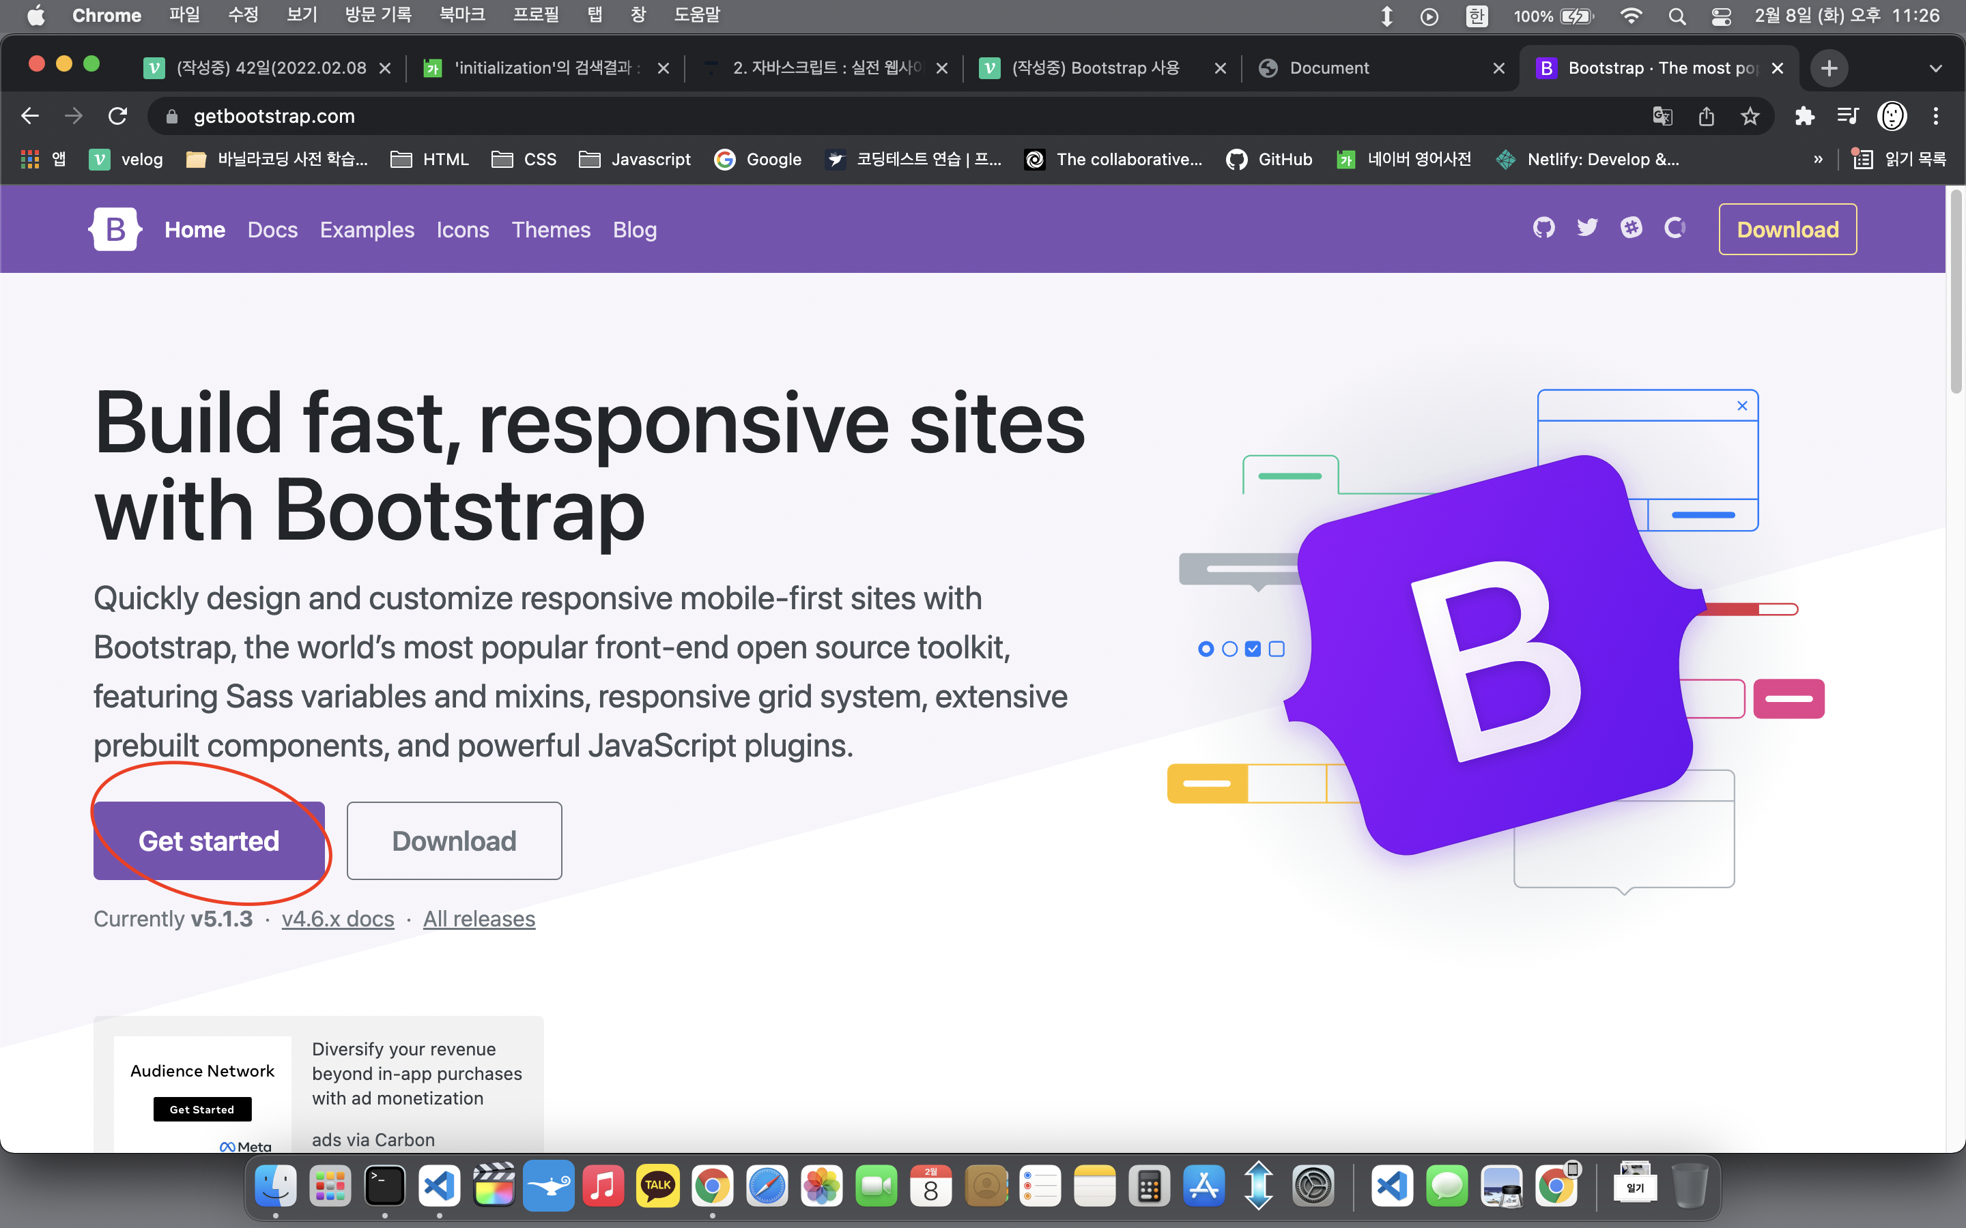
Task: Click the outlined Download button below the hero text
Action: 454,840
